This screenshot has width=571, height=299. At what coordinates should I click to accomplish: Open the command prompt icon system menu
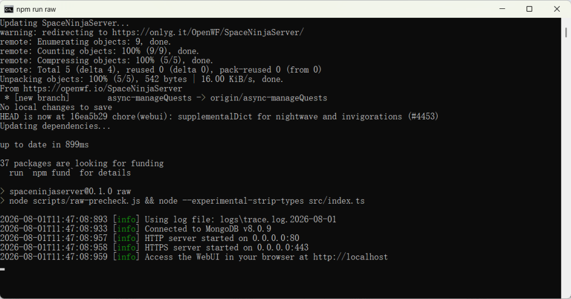click(x=9, y=9)
